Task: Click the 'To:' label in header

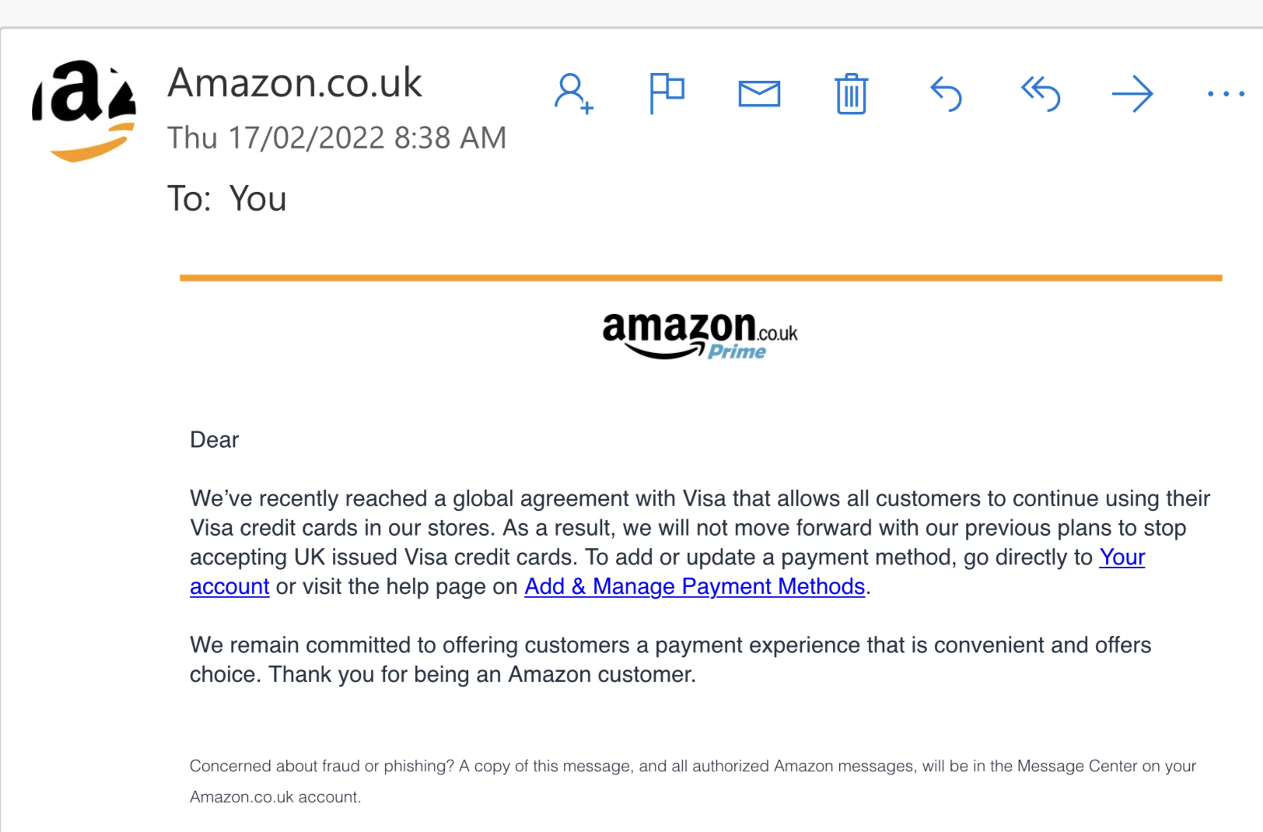Action: (189, 198)
